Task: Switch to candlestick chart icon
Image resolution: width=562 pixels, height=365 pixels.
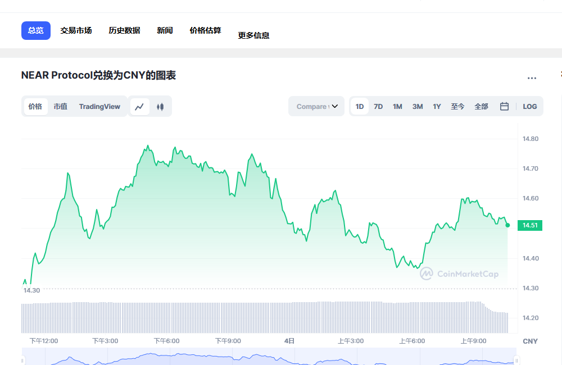Action: (x=160, y=106)
